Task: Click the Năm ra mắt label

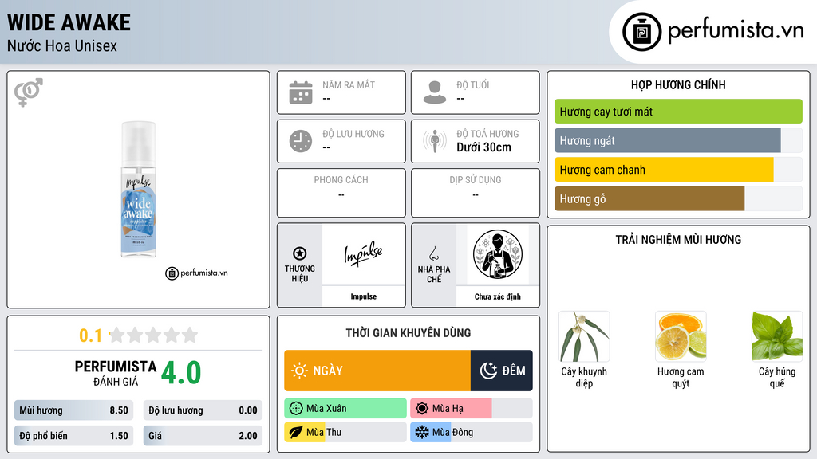Action: pyautogui.click(x=349, y=84)
